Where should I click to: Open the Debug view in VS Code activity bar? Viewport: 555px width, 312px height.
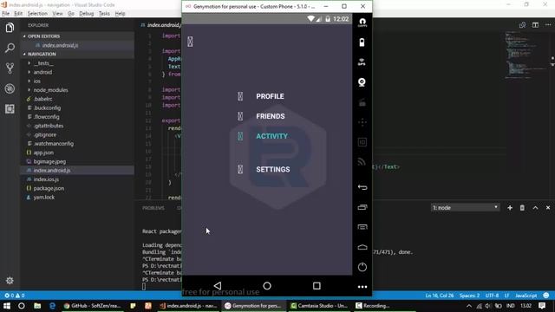(10, 88)
